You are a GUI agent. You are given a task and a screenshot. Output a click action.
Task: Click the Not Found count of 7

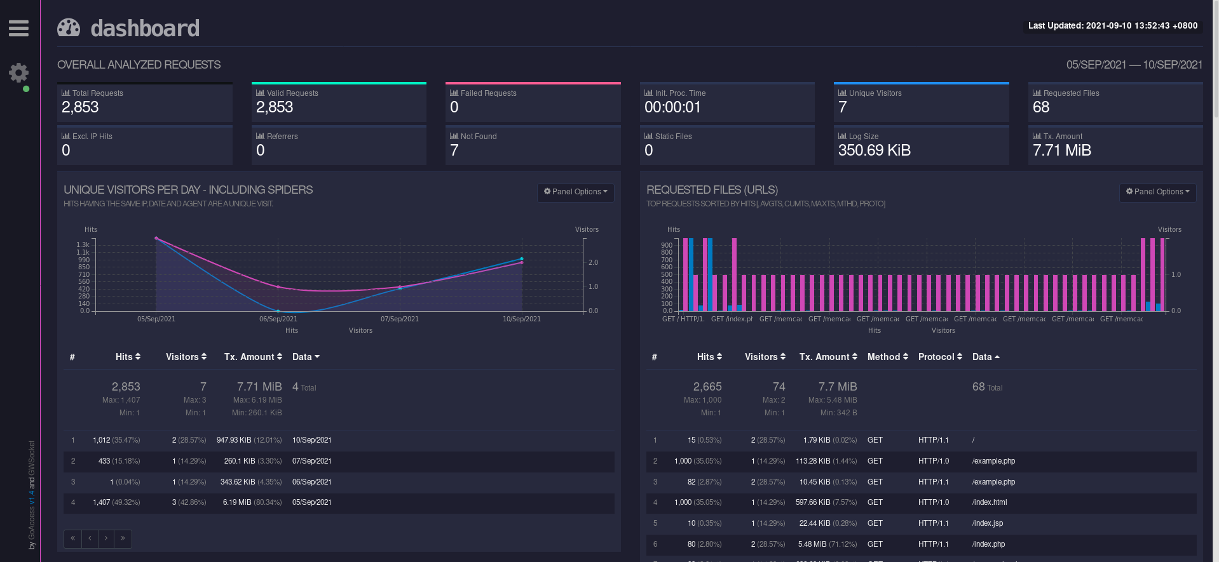pyautogui.click(x=454, y=151)
